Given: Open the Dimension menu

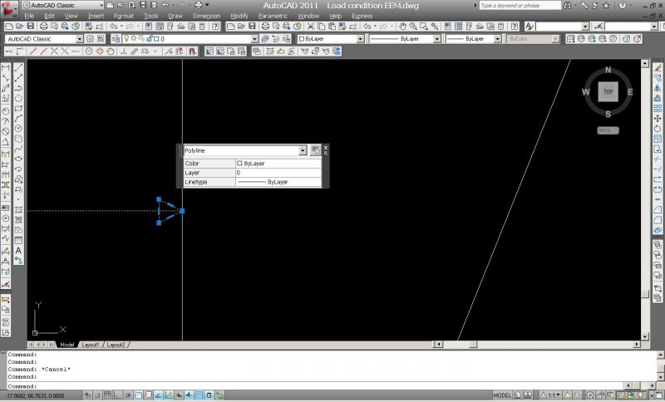Looking at the screenshot, I should 206,16.
